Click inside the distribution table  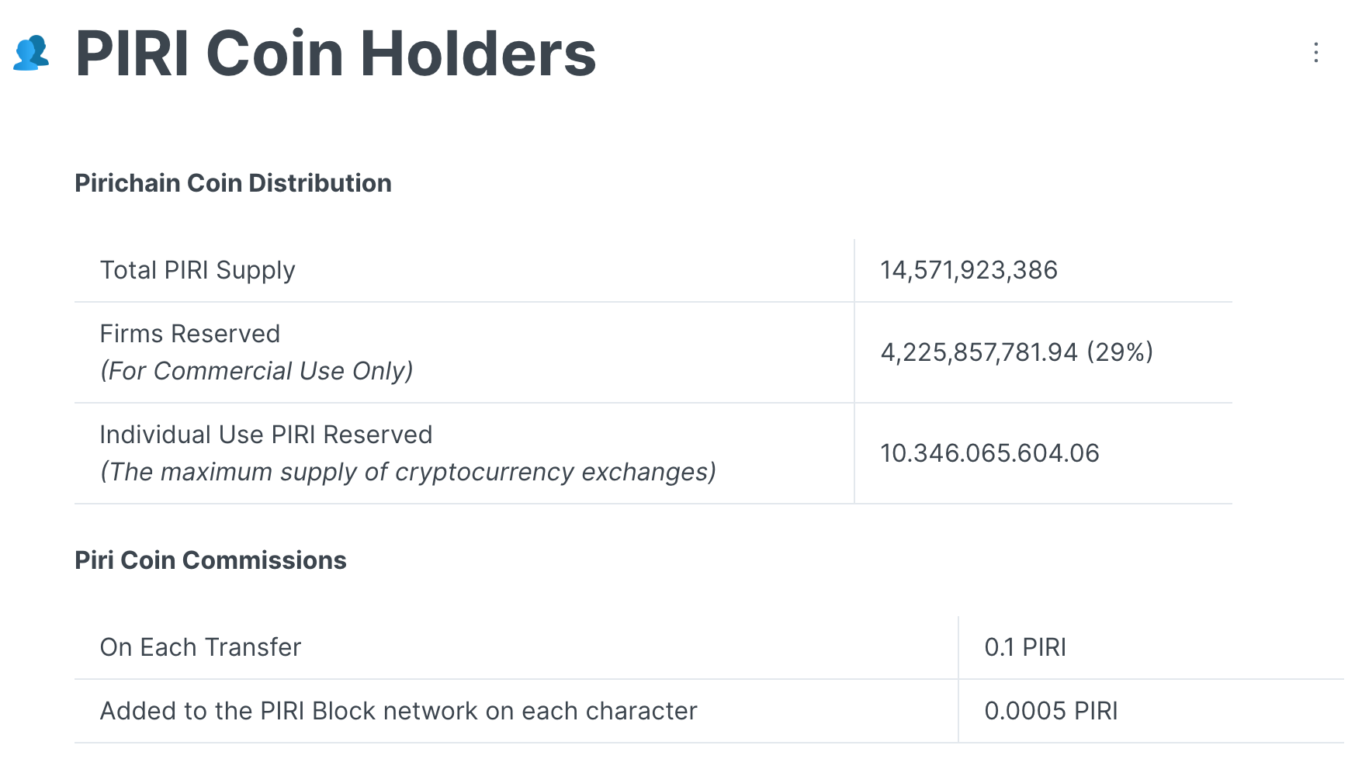click(x=621, y=352)
